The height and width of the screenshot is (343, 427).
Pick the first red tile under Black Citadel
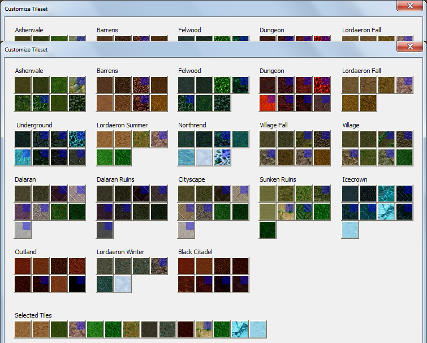pyautogui.click(x=186, y=266)
